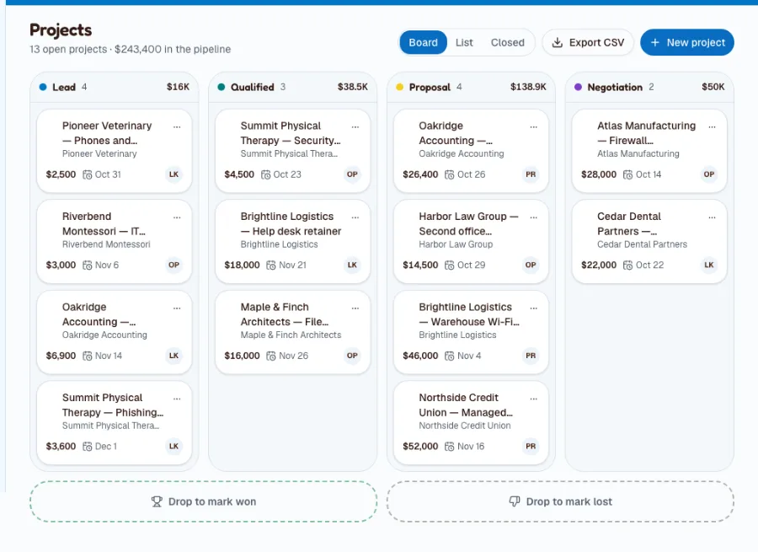Click the Negotiation column header
758x552 pixels.
[649, 87]
